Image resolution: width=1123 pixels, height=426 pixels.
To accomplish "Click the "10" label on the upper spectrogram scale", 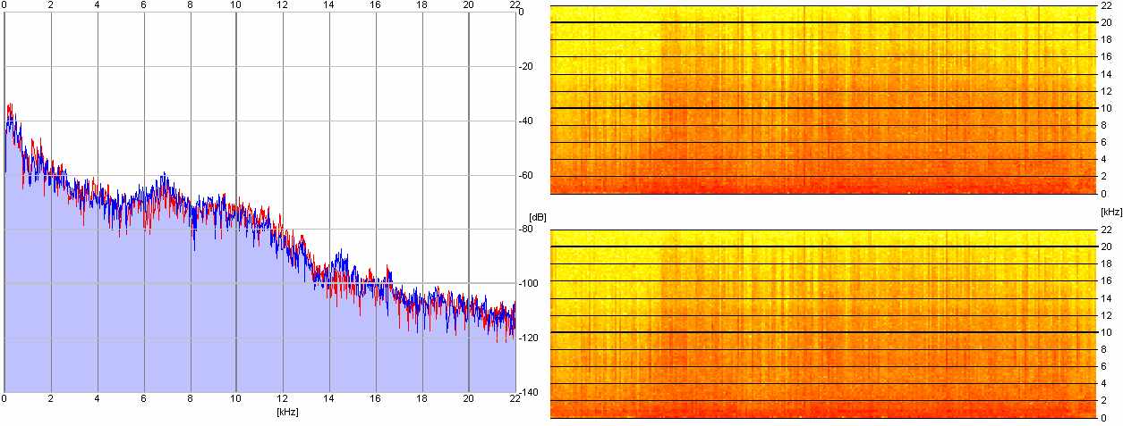I will point(1106,108).
